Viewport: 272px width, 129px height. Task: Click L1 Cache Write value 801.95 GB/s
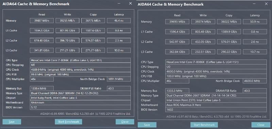point(67,30)
